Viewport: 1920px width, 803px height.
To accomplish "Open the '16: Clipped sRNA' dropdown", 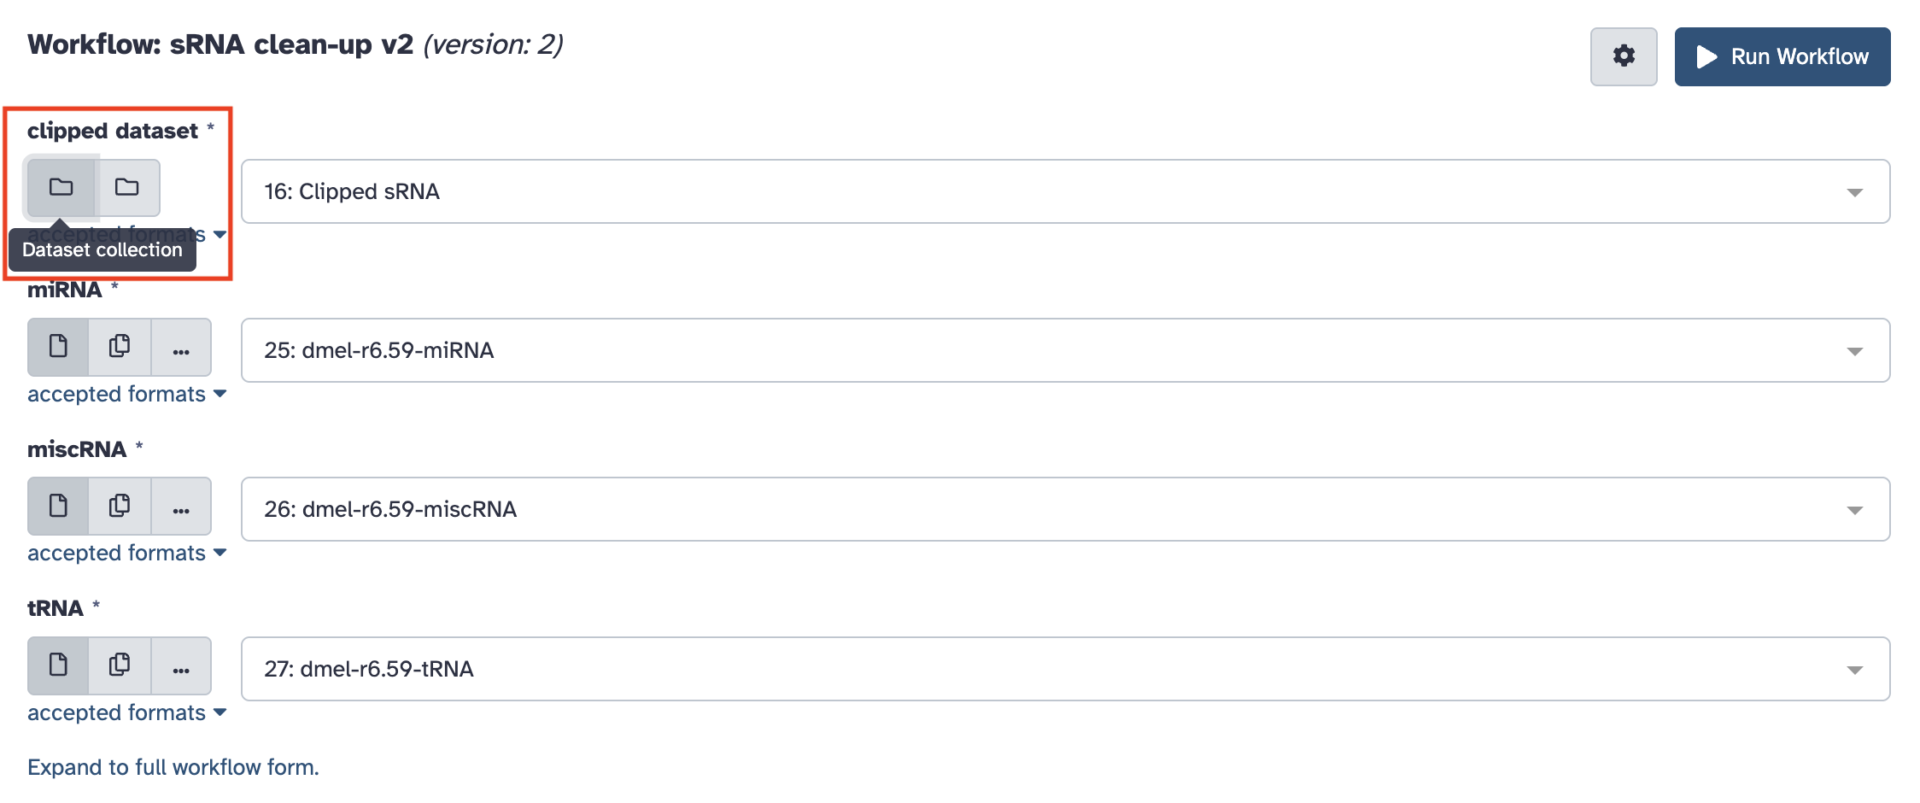I will pyautogui.click(x=1065, y=191).
